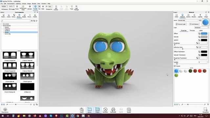Select the Interior environments folder
The image size is (210, 118).
(x=7, y=27)
